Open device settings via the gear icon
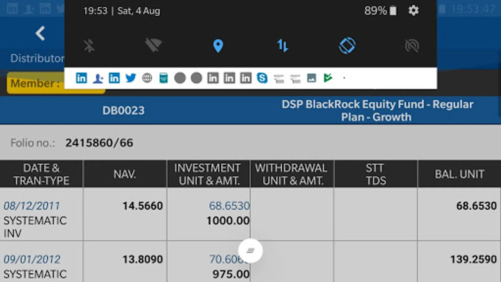The image size is (501, 282). pos(413,11)
